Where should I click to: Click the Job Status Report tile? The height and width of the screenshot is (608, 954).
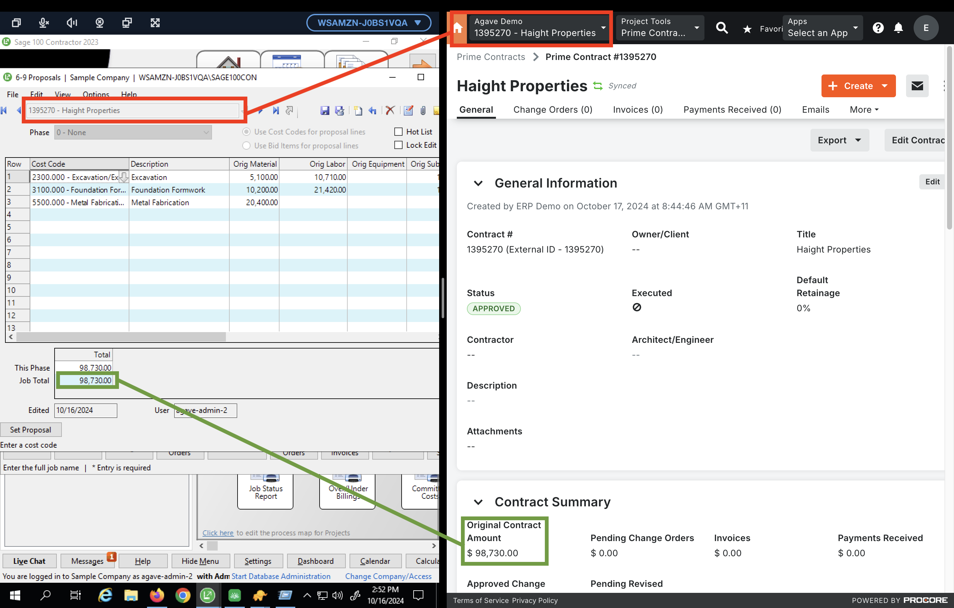coord(265,492)
